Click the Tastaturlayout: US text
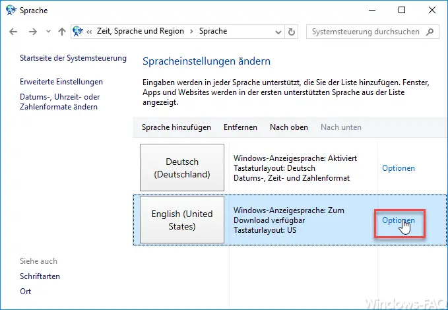The image size is (448, 310). click(265, 230)
